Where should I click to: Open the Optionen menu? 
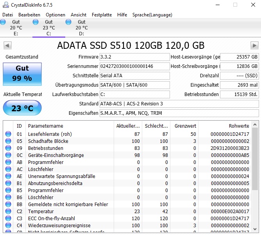pyautogui.click(x=55, y=15)
